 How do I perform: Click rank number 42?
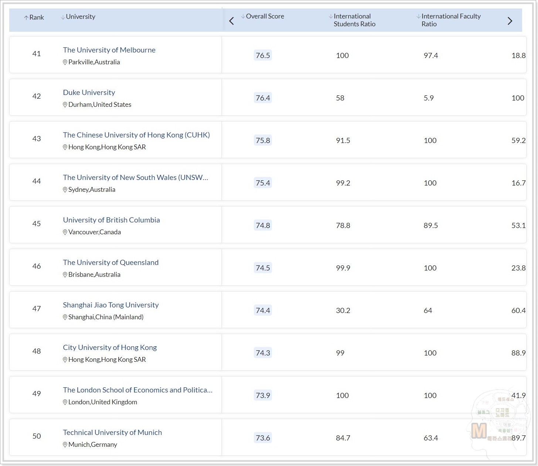coord(37,96)
